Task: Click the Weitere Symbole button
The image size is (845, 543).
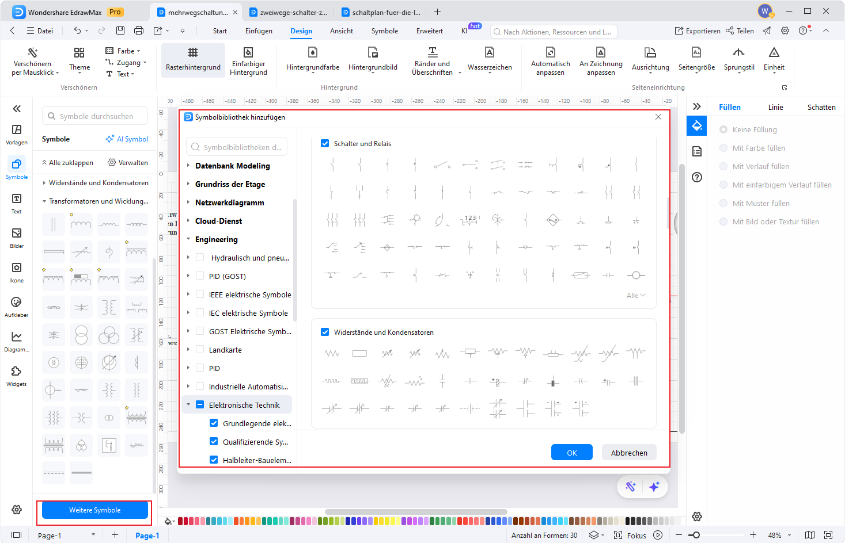Action: click(95, 510)
